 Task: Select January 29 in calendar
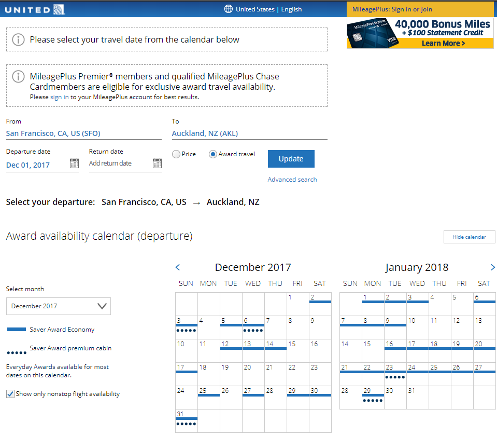[x=373, y=398]
